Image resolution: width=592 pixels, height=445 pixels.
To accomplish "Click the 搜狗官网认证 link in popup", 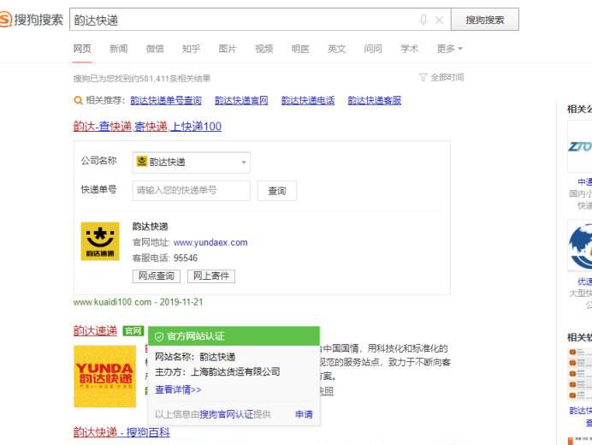I will coord(226,414).
